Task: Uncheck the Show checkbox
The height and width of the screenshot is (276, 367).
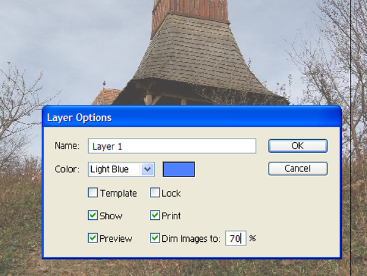Action: click(93, 215)
